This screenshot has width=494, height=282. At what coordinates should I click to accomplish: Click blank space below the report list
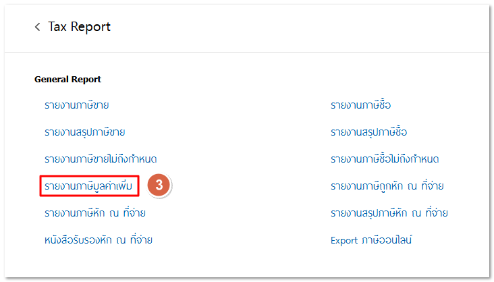coord(247,262)
